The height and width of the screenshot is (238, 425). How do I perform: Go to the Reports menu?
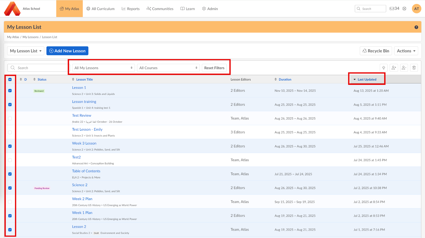click(x=130, y=9)
